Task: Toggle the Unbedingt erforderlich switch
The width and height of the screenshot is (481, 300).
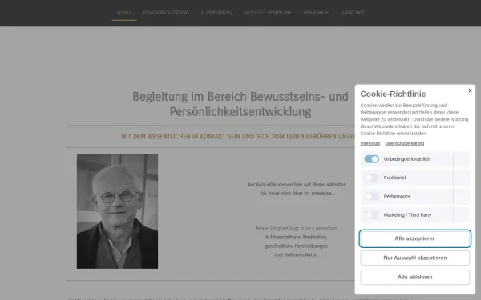Action: point(371,159)
